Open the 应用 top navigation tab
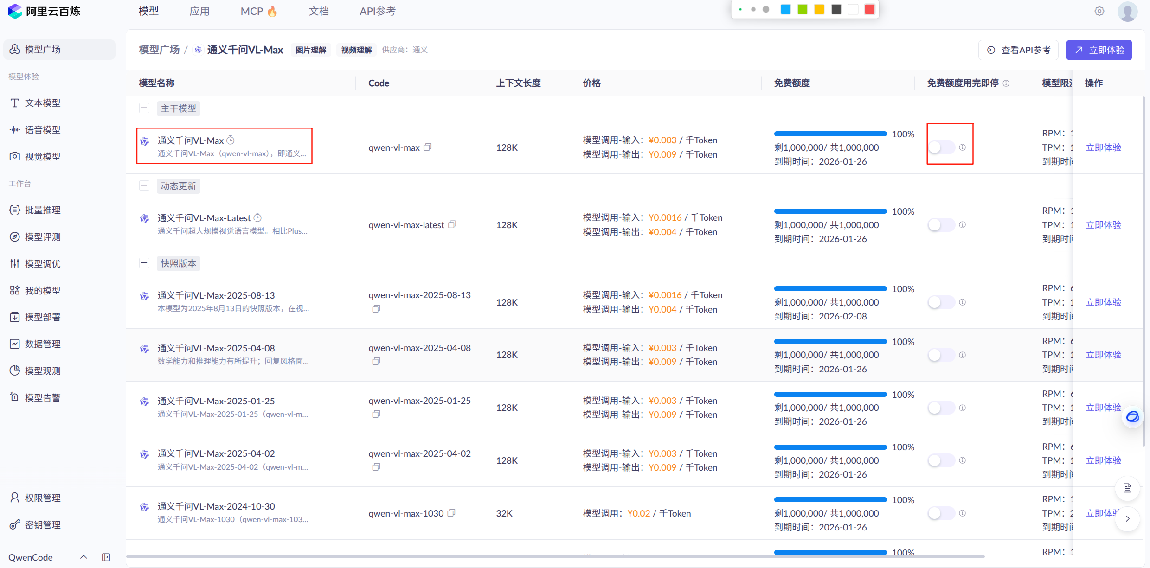 click(x=199, y=11)
